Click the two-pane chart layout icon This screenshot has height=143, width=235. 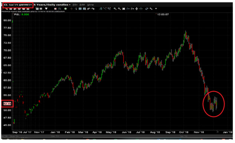[37, 9]
